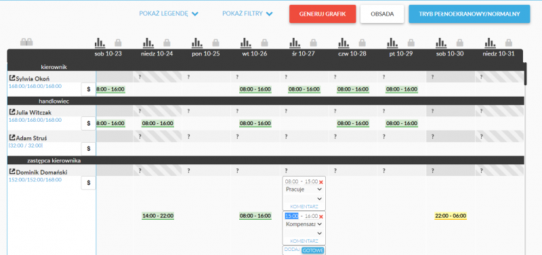542x255 pixels.
Task: Open bar chart icon for niedz 10-31
Action: tap(490, 43)
